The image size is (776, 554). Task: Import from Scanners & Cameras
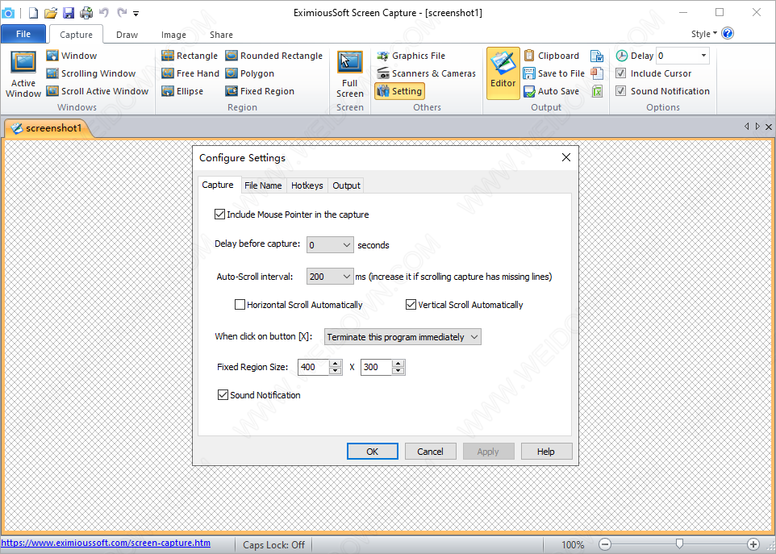pos(426,73)
